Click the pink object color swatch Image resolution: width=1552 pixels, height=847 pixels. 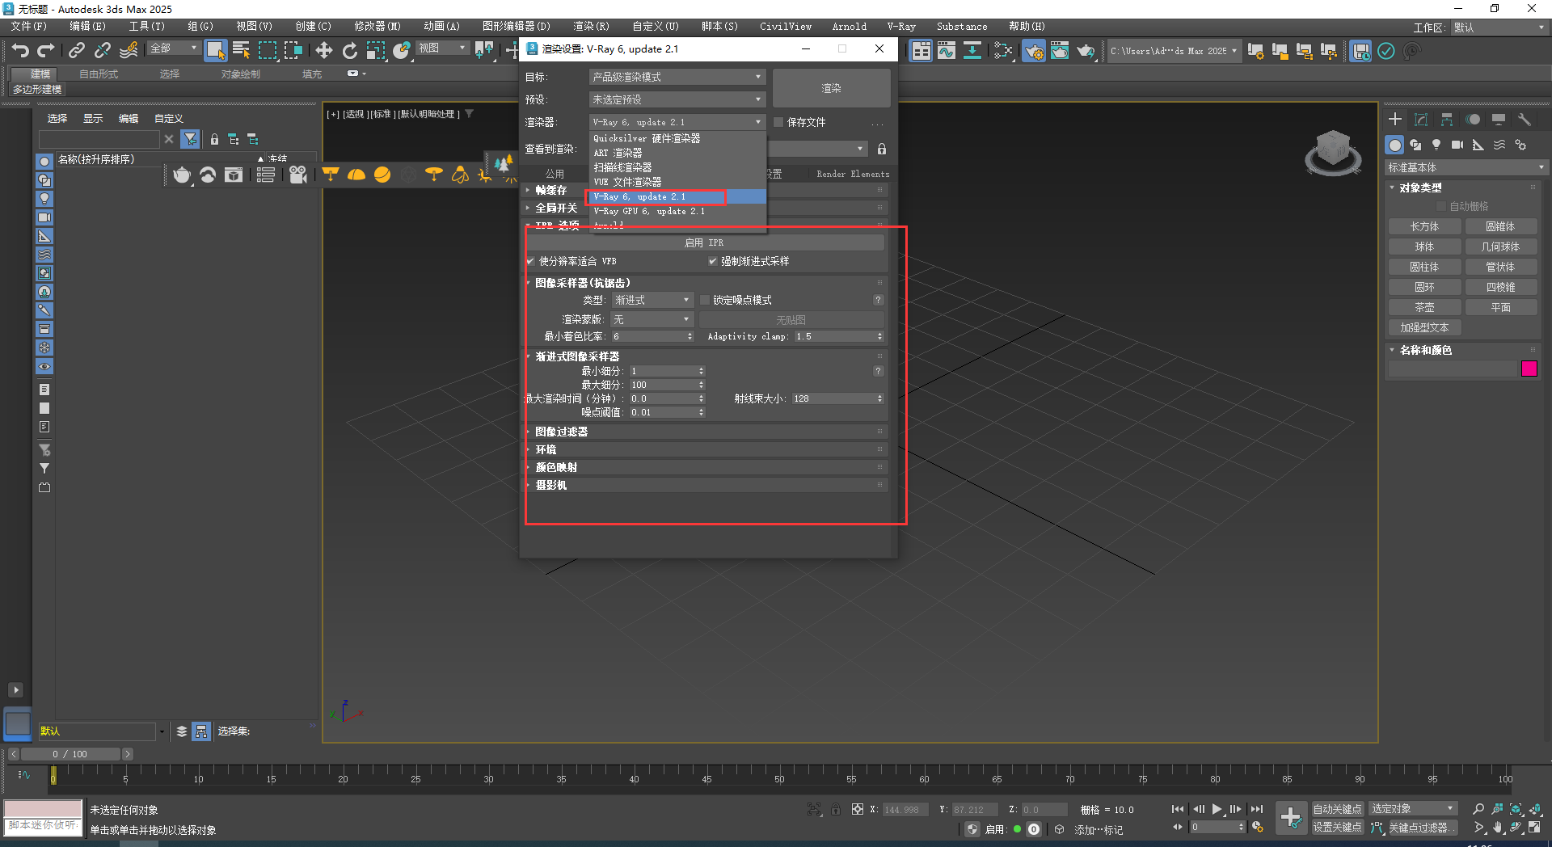tap(1529, 369)
